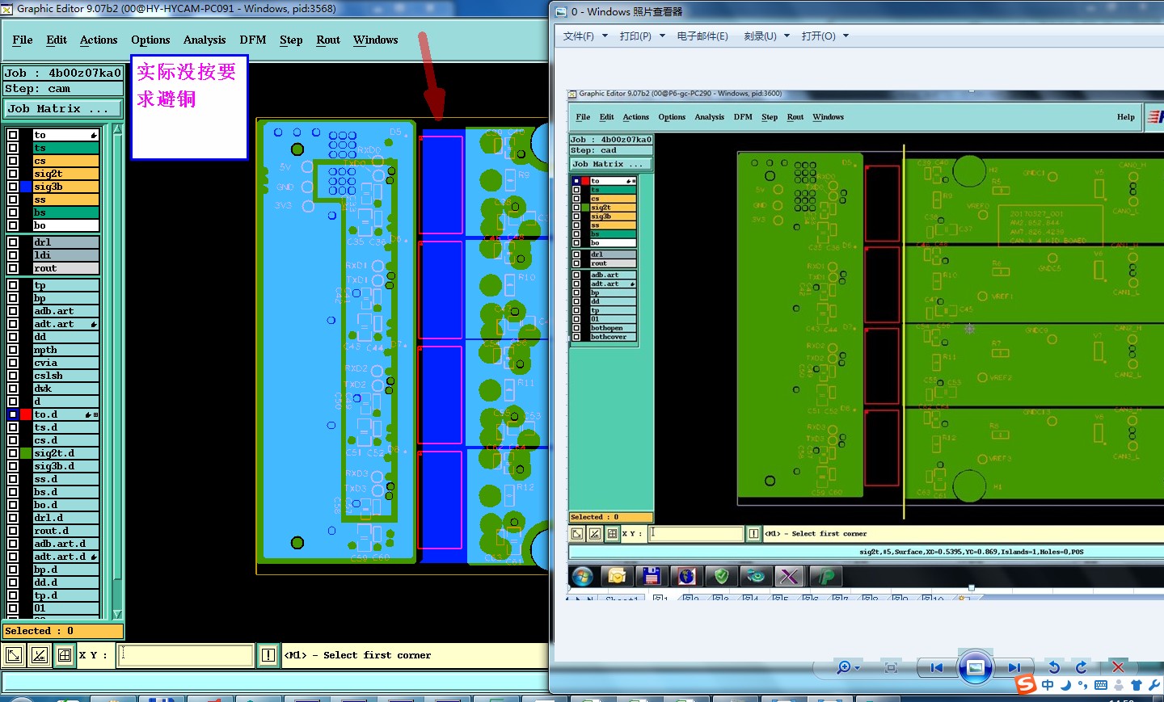Open the Edit menu
This screenshot has height=702, width=1164.
click(57, 40)
